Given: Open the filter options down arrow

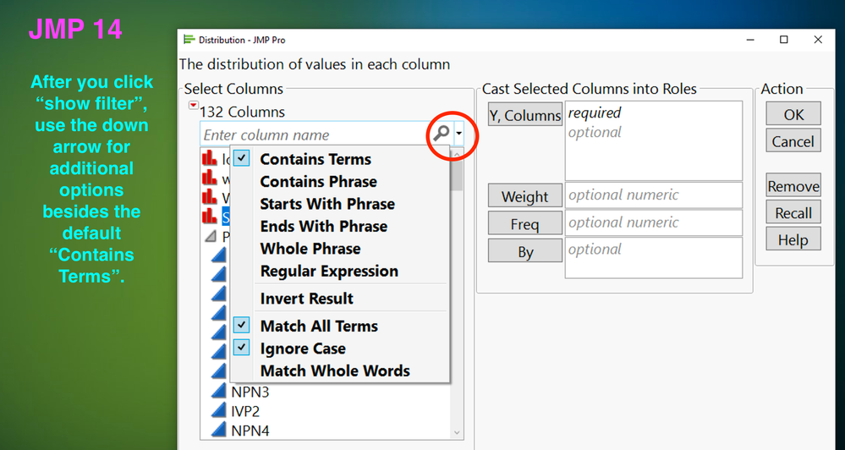Looking at the screenshot, I should pos(459,134).
